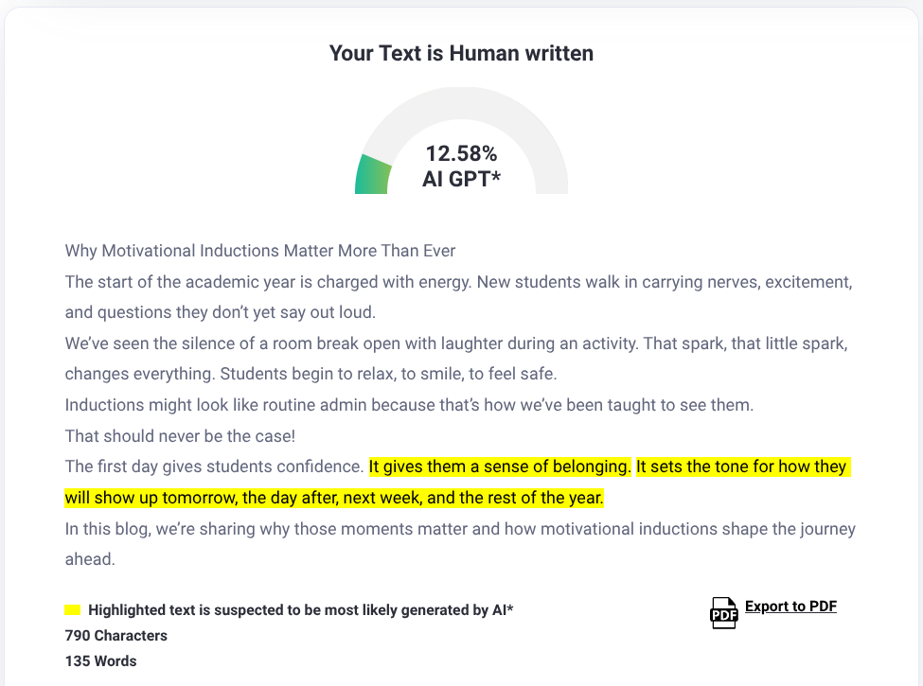Select the 12.58% score value
The image size is (923, 686).
pos(461,153)
